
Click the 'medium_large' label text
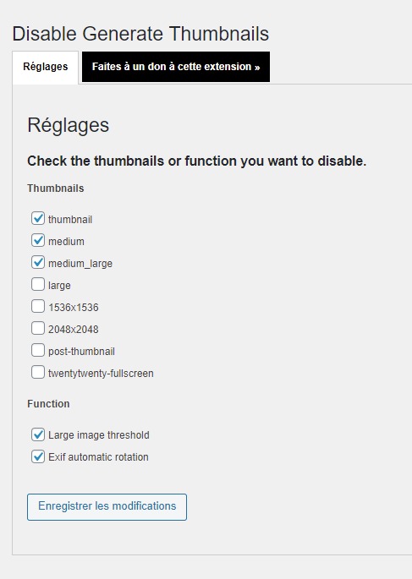[x=80, y=264]
